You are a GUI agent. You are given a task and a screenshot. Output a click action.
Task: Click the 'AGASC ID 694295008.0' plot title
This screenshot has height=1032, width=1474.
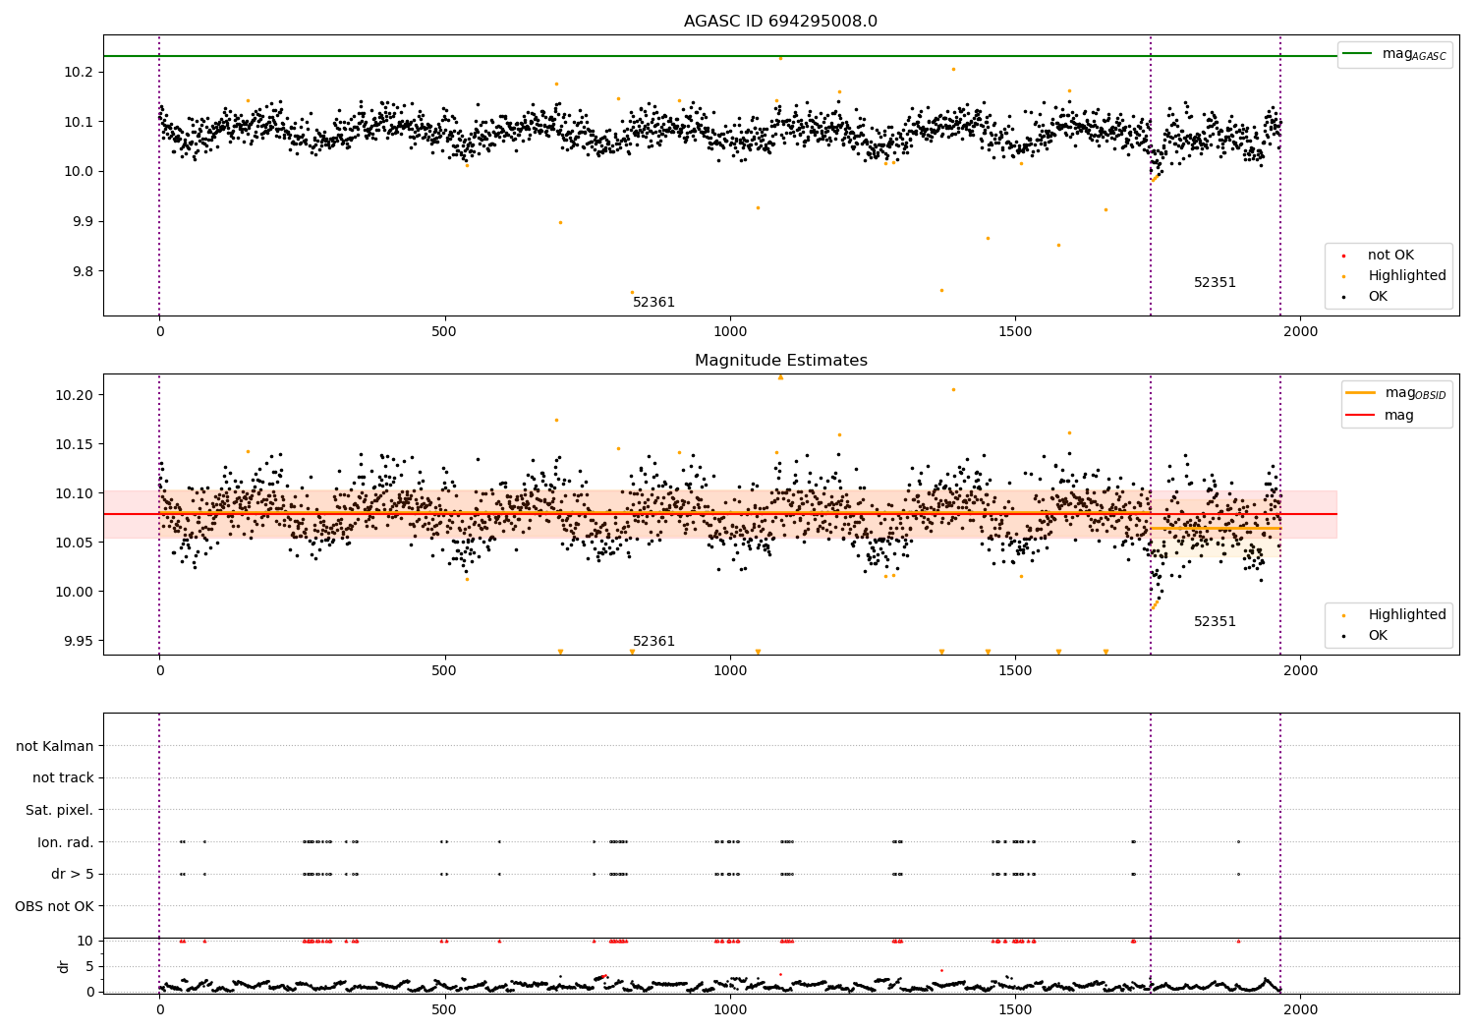(780, 22)
